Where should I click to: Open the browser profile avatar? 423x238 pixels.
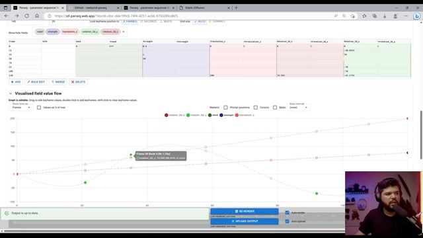pyautogui.click(x=395, y=16)
